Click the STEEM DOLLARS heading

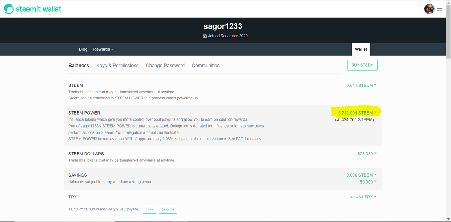(x=86, y=154)
